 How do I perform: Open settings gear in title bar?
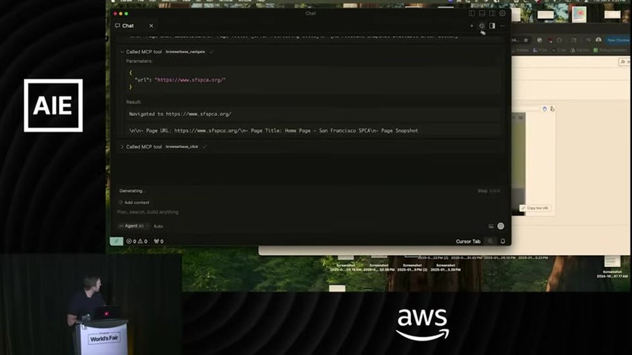click(502, 13)
